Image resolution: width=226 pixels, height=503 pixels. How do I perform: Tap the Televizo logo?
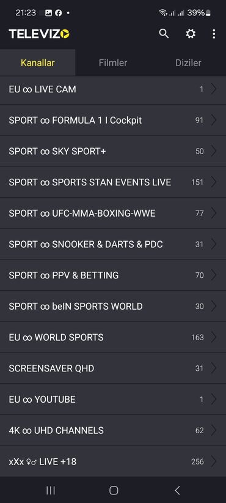(x=39, y=34)
